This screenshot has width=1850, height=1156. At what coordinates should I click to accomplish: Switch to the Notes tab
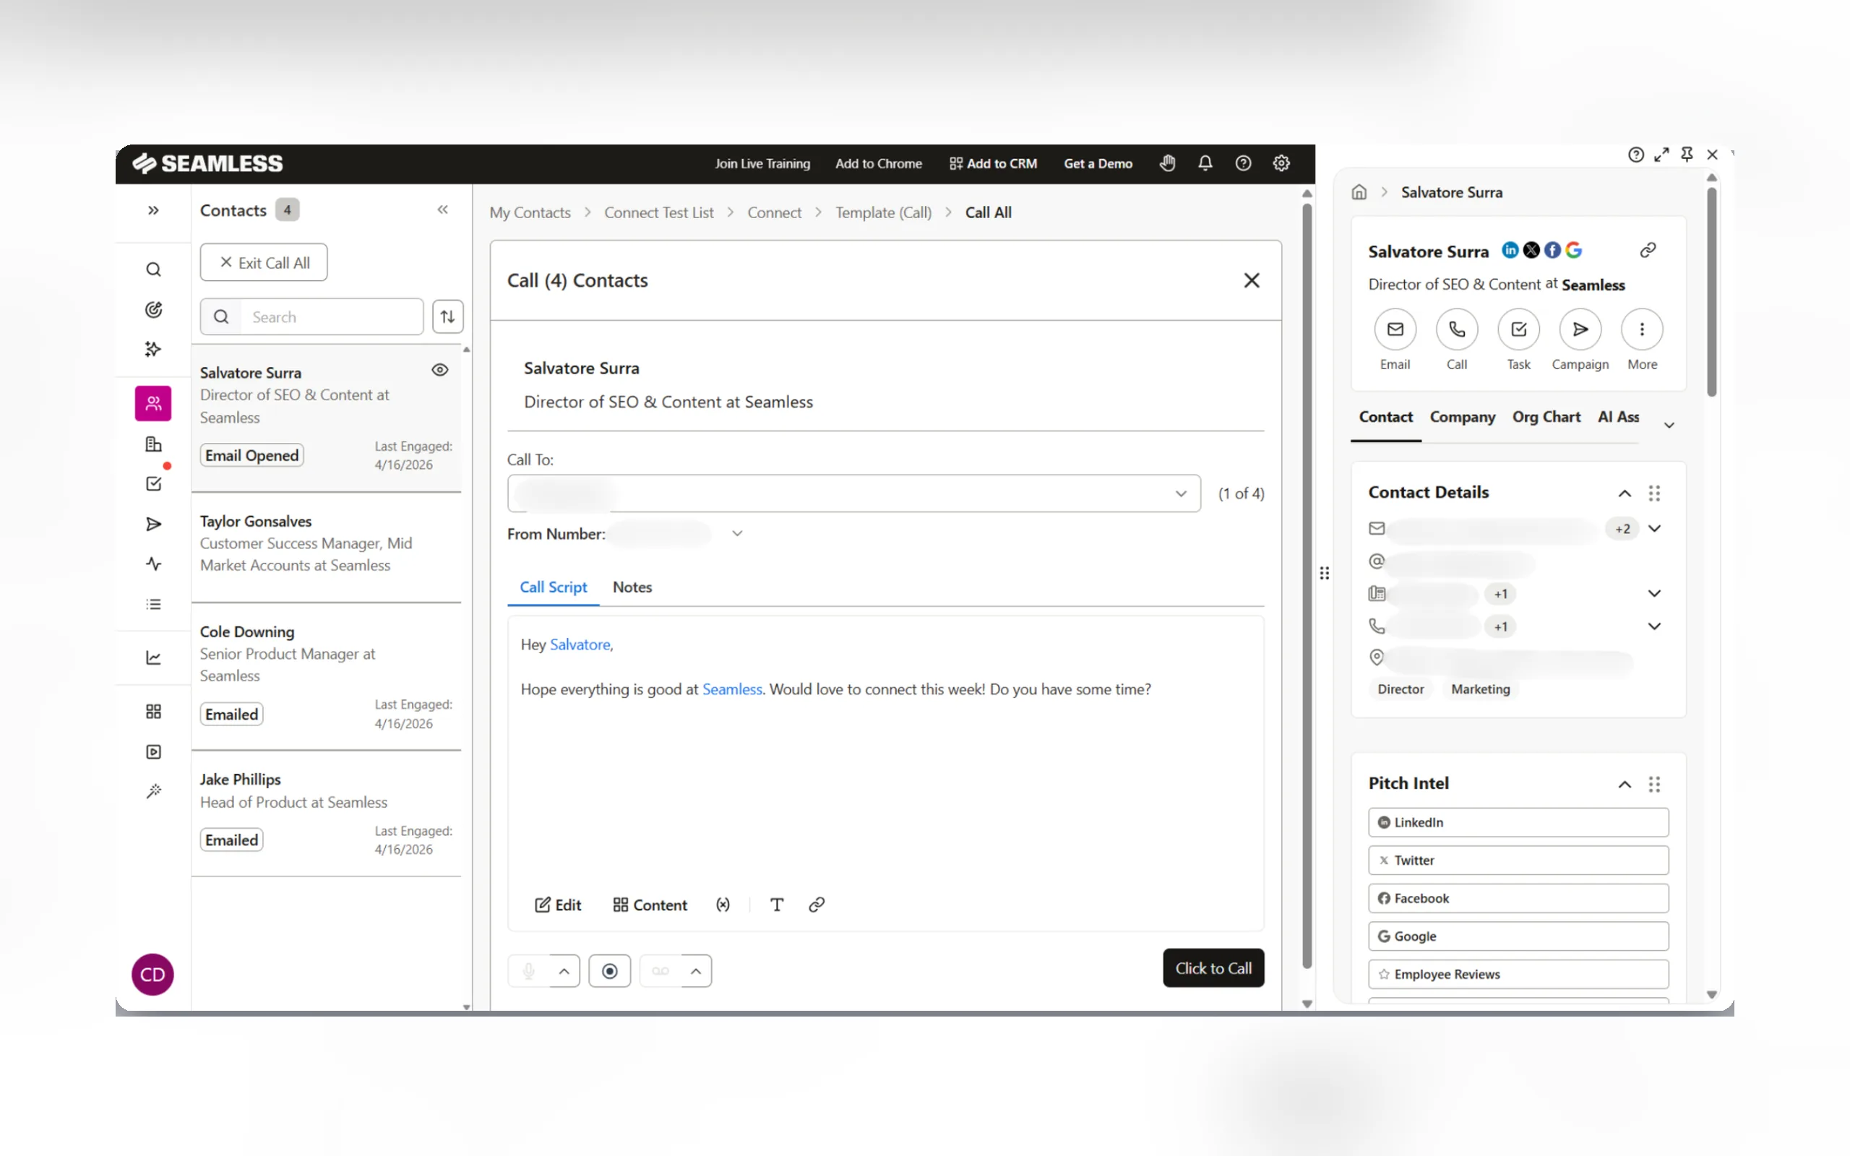point(632,587)
